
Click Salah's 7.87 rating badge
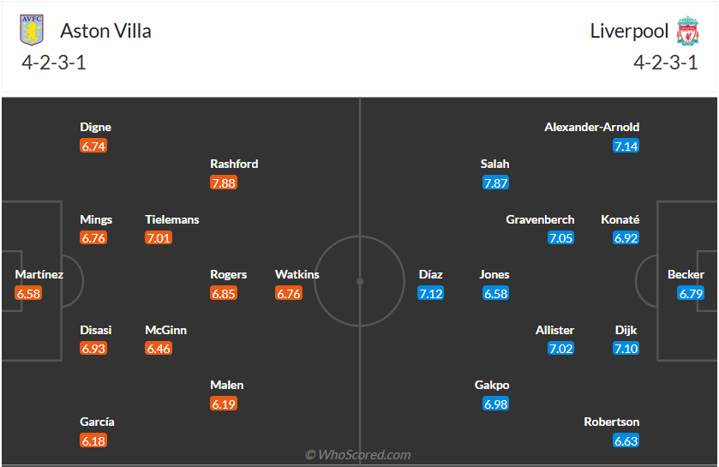[495, 183]
